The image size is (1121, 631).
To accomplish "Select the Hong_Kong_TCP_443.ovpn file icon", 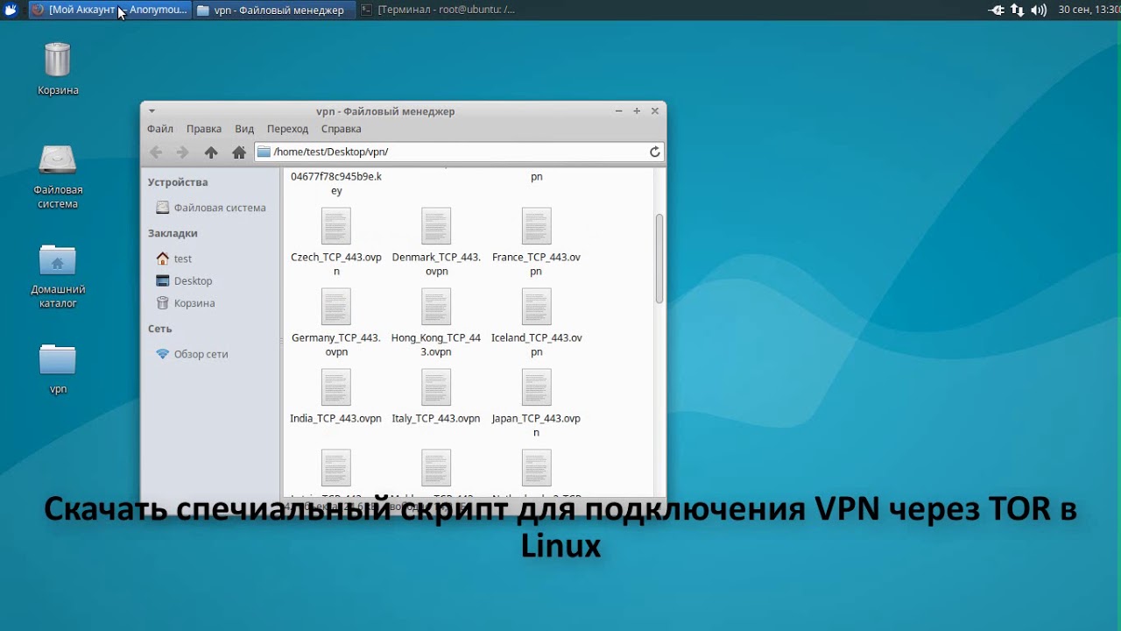I will (436, 307).
